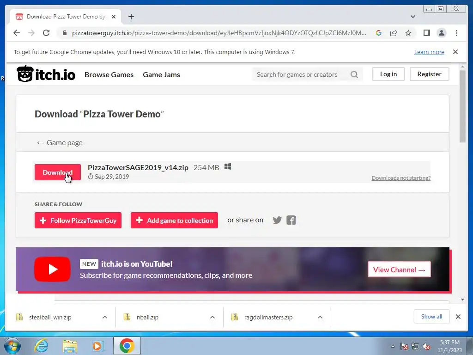The width and height of the screenshot is (473, 355).
Task: Open the Windows Start menu orb
Action: (x=12, y=346)
